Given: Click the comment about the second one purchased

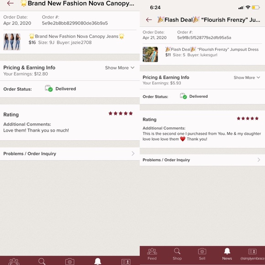Looking at the screenshot, I should click(202, 136).
